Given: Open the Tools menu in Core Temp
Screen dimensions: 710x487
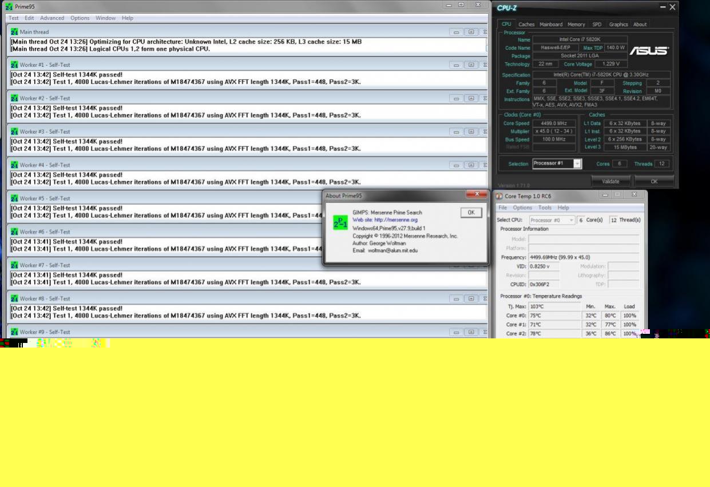Looking at the screenshot, I should pyautogui.click(x=545, y=207).
